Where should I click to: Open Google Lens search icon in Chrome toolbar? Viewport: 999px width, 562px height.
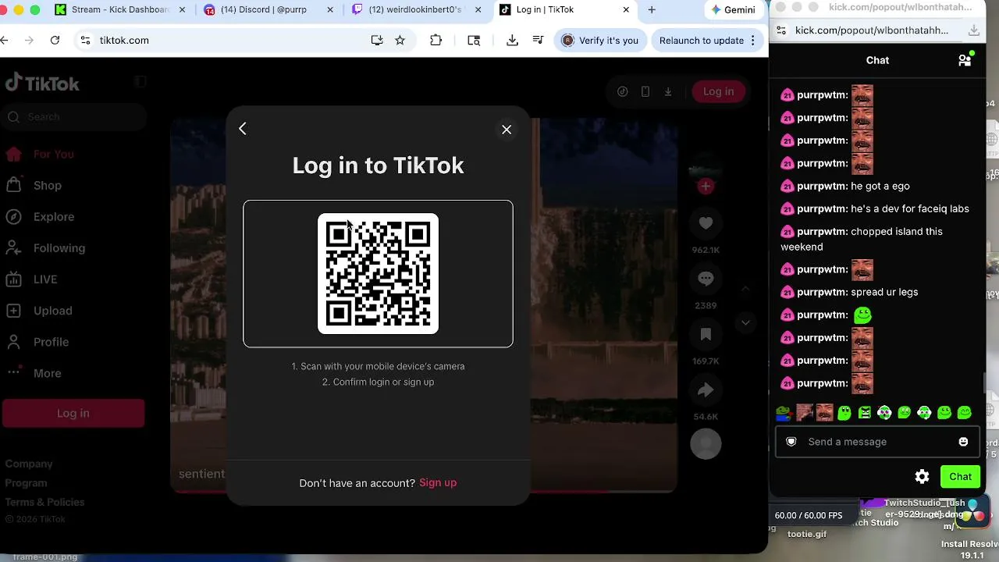(474, 40)
